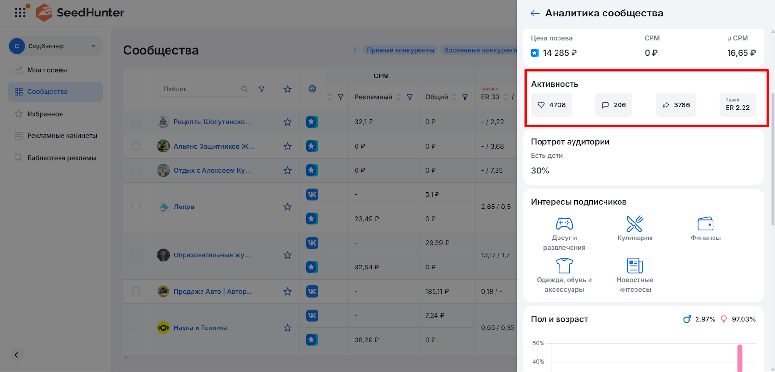Image resolution: width=775 pixels, height=372 pixels.
Task: Click the shares counter showing 3786
Action: click(x=676, y=105)
